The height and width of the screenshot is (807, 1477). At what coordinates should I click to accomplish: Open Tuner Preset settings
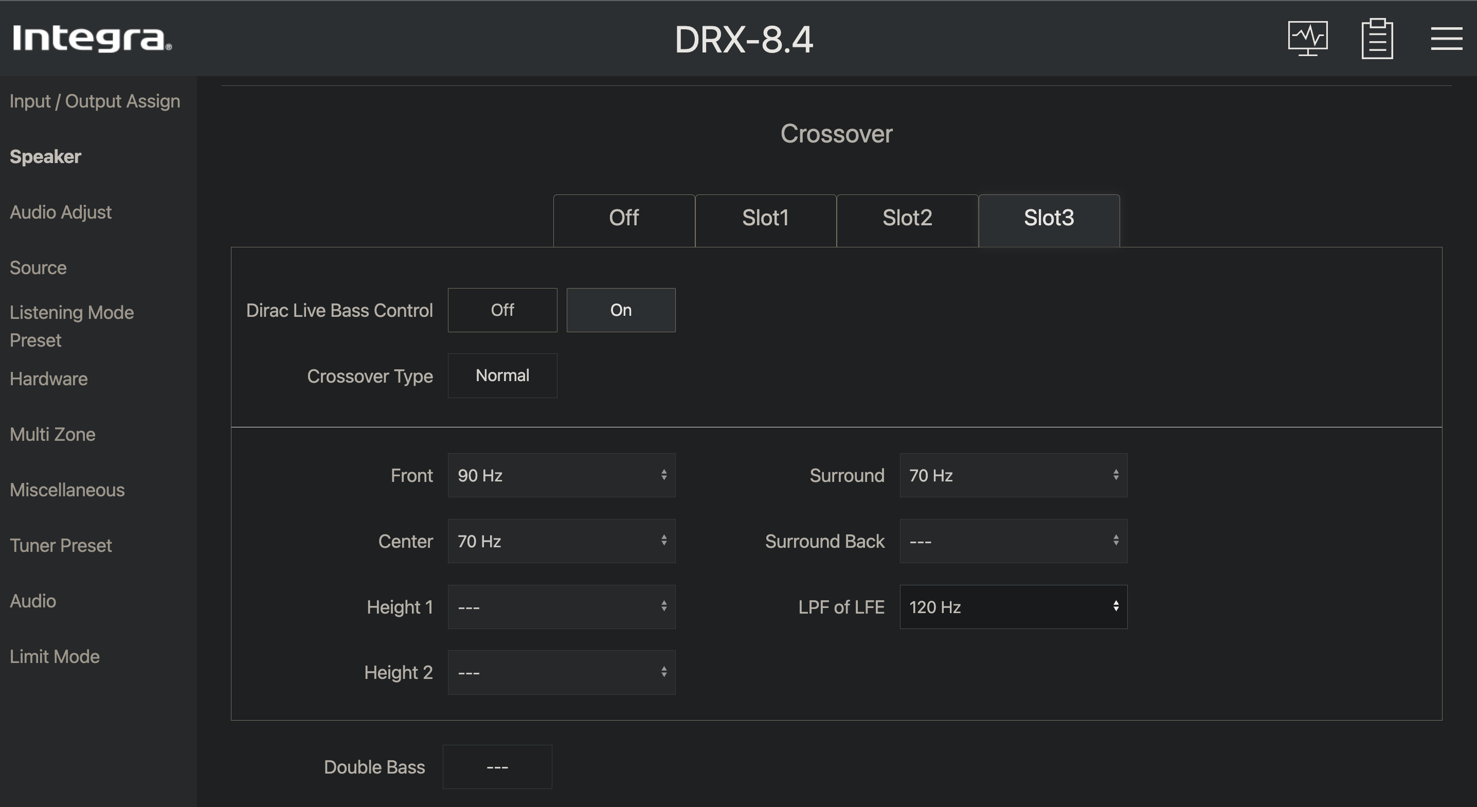(x=60, y=545)
